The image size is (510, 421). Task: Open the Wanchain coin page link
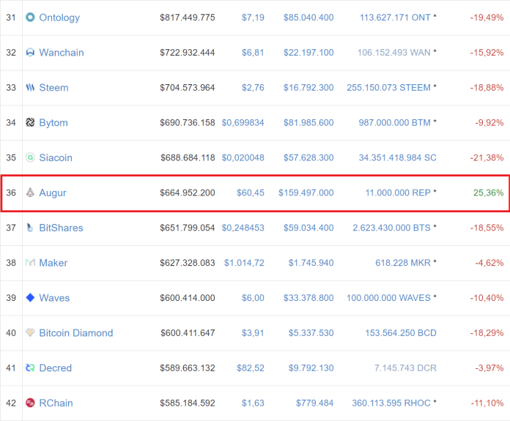[x=62, y=52]
